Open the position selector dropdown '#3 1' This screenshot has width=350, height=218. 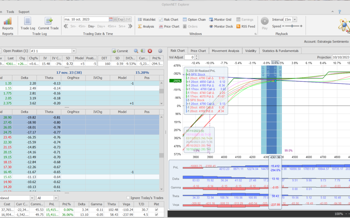click(74, 51)
